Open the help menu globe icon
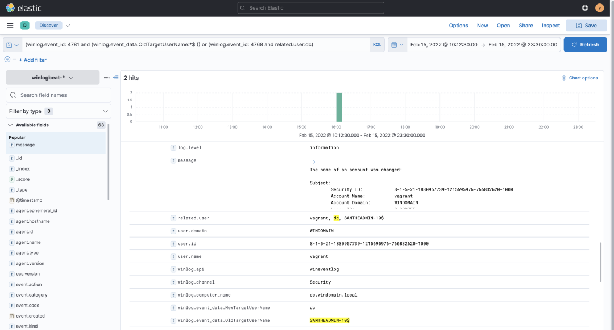 pyautogui.click(x=585, y=8)
